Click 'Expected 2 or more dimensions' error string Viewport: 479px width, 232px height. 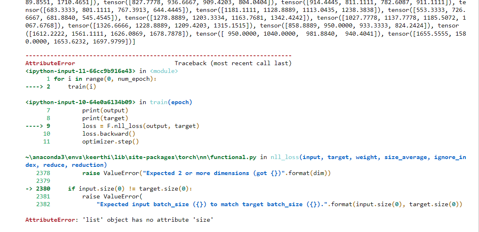pyautogui.click(x=214, y=173)
